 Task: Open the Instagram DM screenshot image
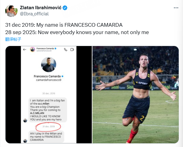(x=49, y=95)
